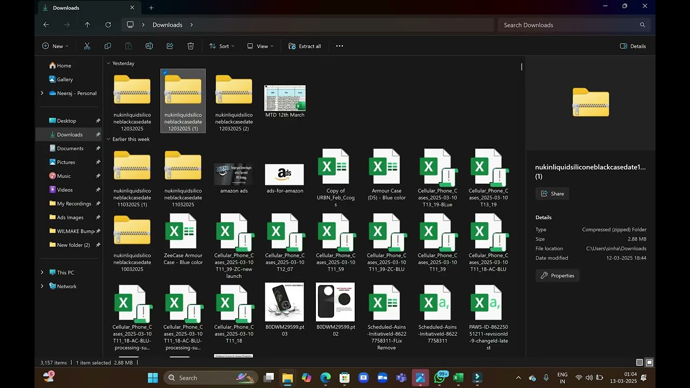Click the Copy icon in toolbar

pyautogui.click(x=108, y=46)
